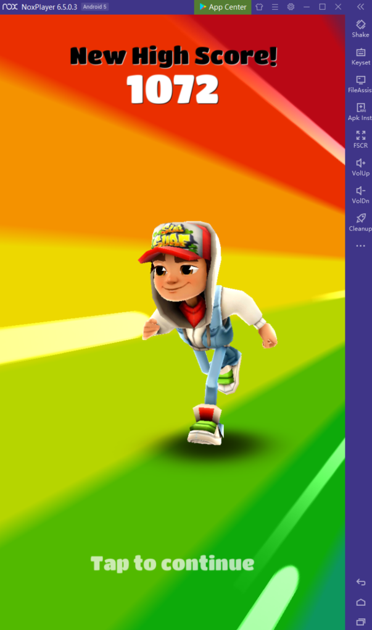Open the skin theme shirt icon

point(259,7)
